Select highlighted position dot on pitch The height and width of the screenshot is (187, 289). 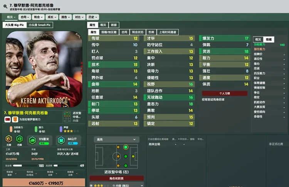[126, 147]
